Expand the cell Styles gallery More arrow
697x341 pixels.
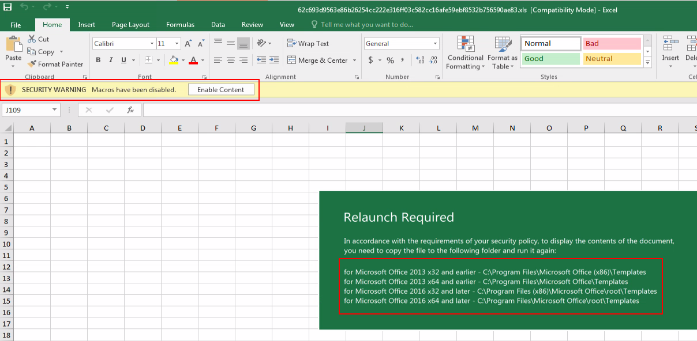[647, 63]
